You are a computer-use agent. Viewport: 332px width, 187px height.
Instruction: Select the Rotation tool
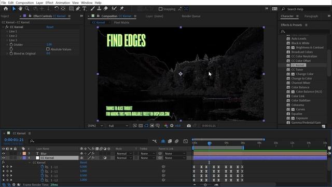coord(57,9)
